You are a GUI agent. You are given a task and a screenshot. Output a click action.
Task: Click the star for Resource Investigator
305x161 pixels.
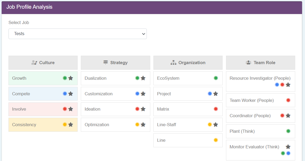(x=288, y=85)
